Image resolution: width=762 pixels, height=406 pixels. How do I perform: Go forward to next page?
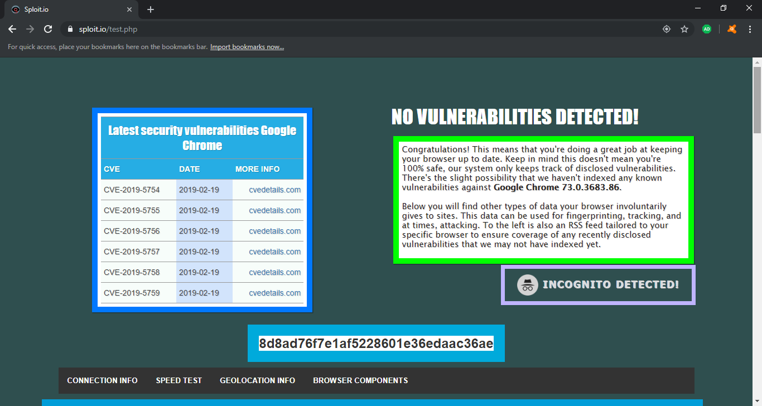point(30,29)
